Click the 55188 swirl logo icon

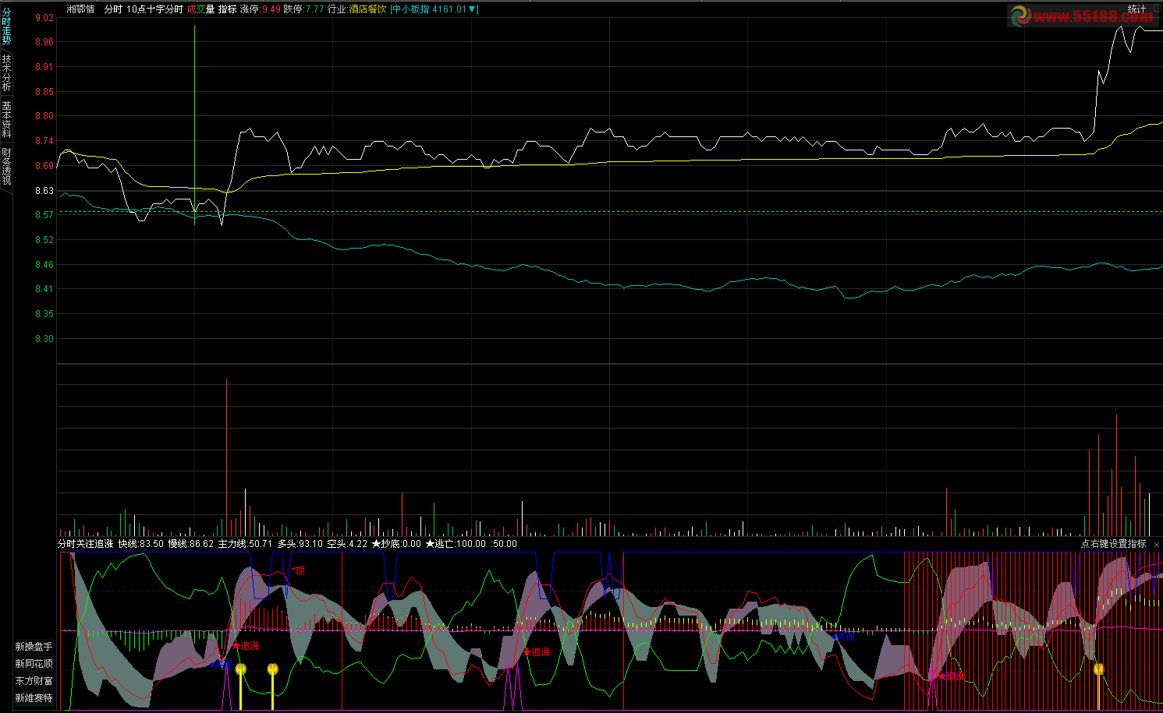pyautogui.click(x=1020, y=16)
